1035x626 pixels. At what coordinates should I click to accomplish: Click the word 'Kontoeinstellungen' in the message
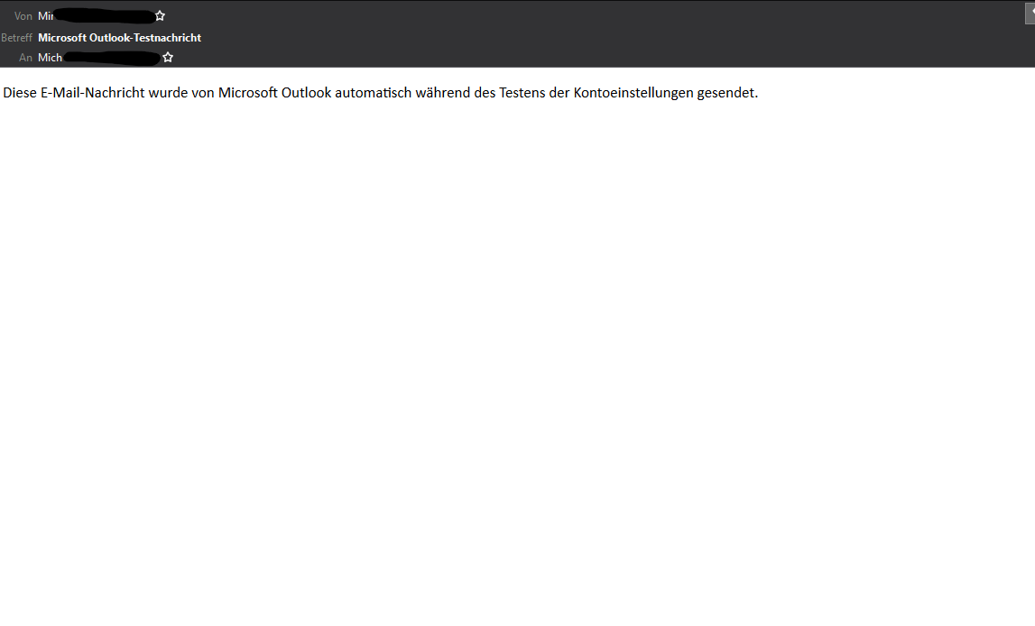click(633, 93)
